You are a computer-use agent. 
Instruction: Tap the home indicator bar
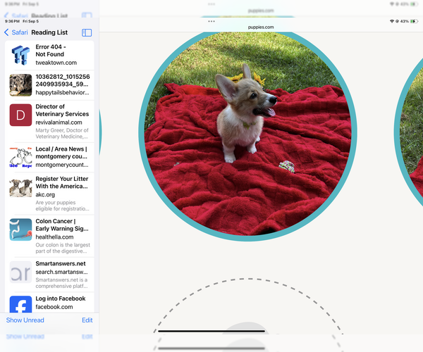211,331
